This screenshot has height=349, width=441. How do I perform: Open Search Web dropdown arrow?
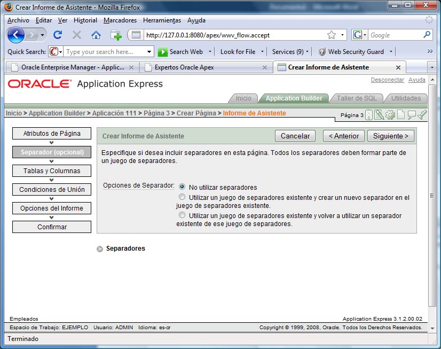[210, 51]
